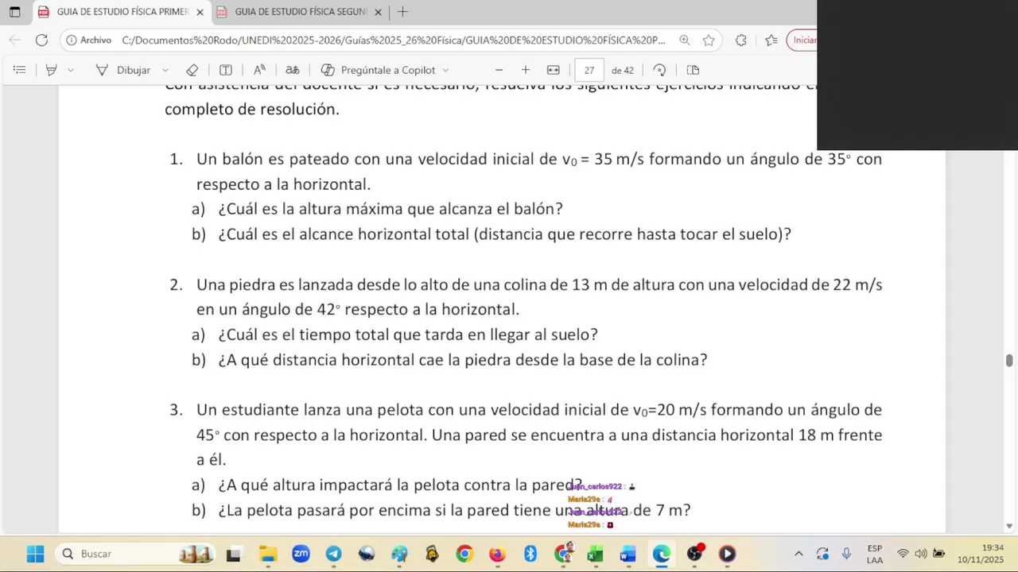Image resolution: width=1018 pixels, height=572 pixels.
Task: Expand the Copilot options chevron
Action: pos(445,70)
